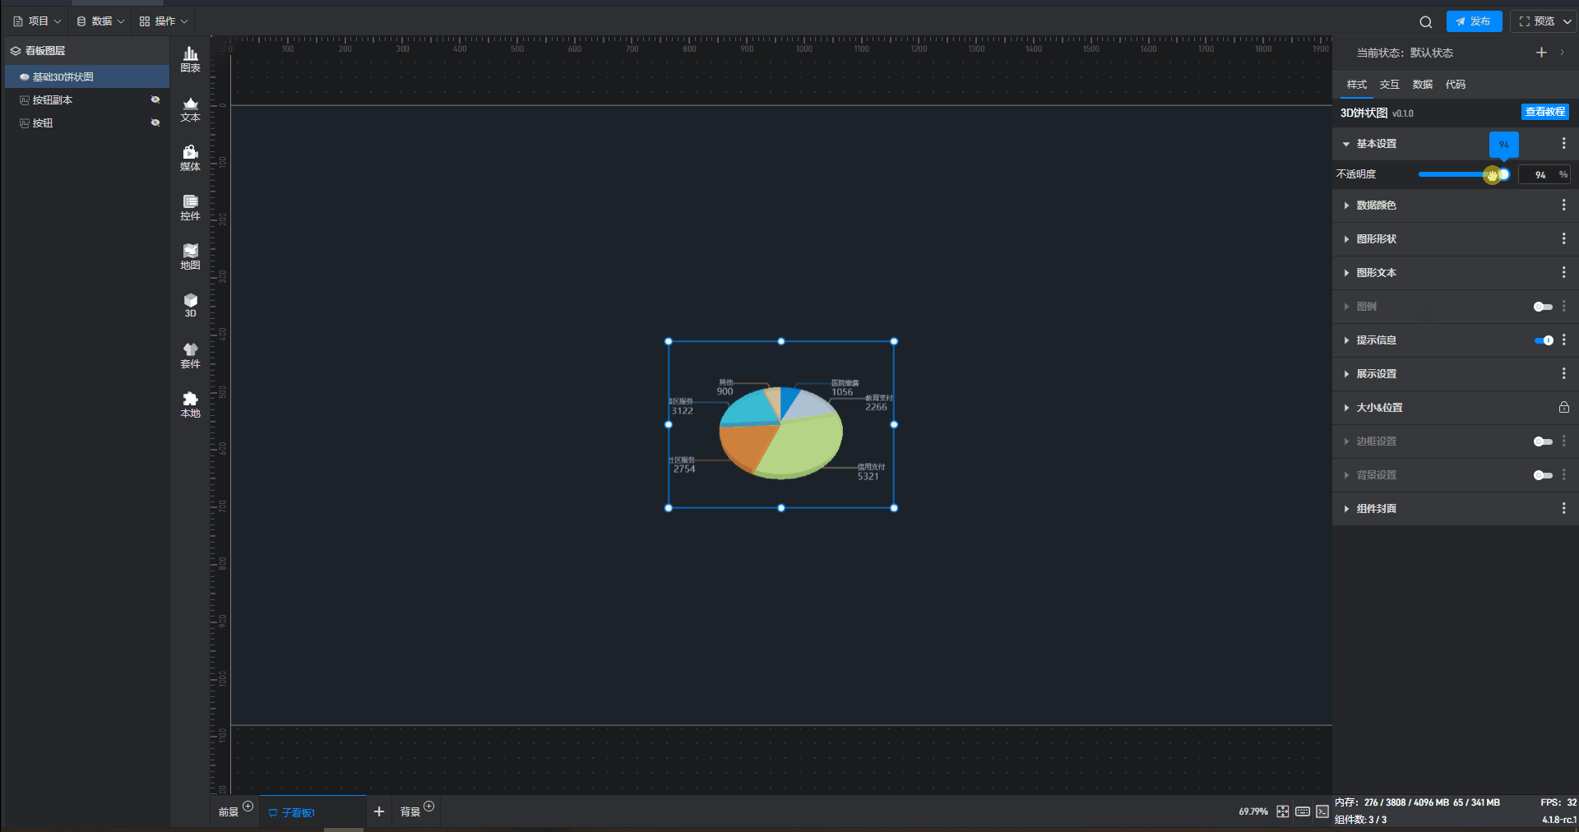
Task: Open the 地图 map components panel
Action: [x=190, y=257]
